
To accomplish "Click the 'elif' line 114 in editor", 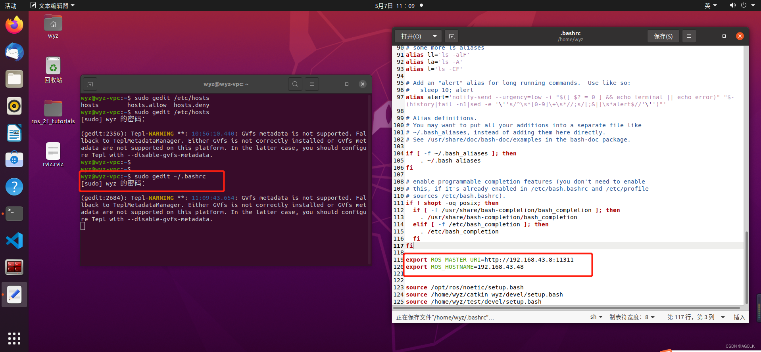I will [x=480, y=224].
